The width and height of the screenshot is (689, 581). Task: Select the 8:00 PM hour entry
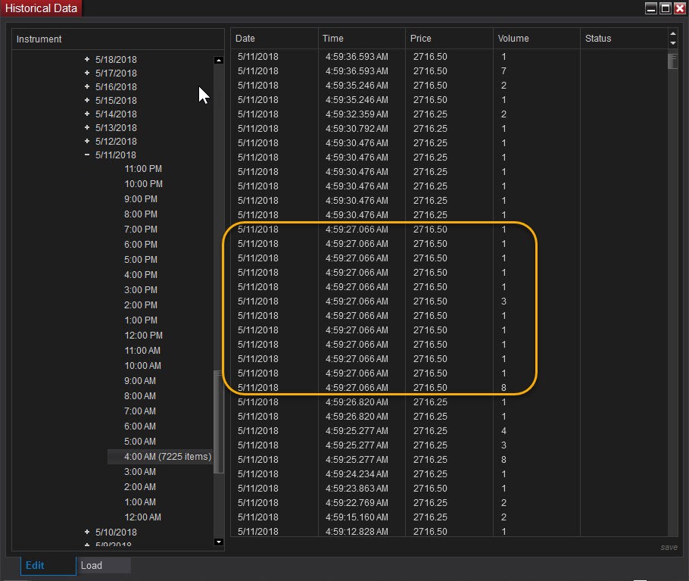pos(141,214)
